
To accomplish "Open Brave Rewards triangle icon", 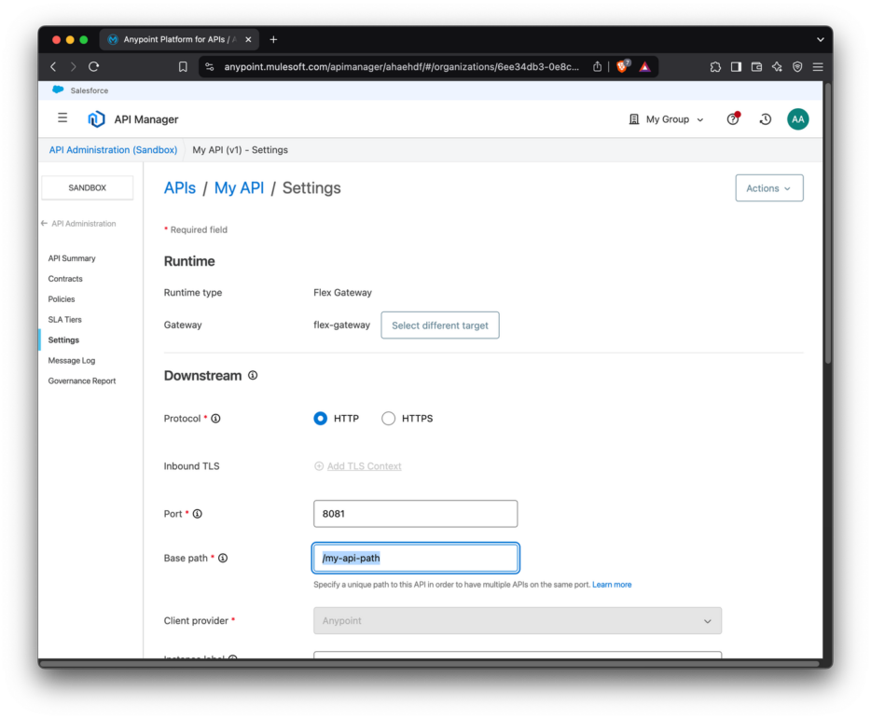I will coord(644,66).
